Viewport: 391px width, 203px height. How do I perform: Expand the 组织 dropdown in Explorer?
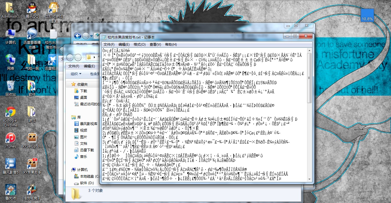(x=76, y=74)
